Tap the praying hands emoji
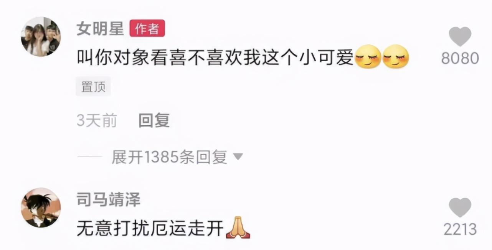The width and height of the screenshot is (492, 250). (238, 228)
